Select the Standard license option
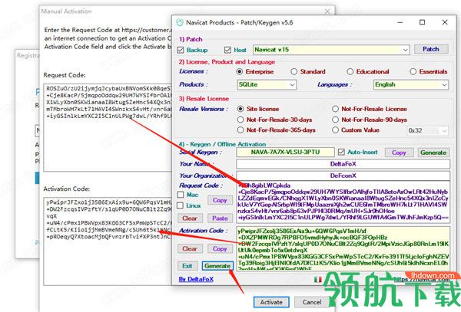This screenshot has width=461, height=312. coord(294,71)
